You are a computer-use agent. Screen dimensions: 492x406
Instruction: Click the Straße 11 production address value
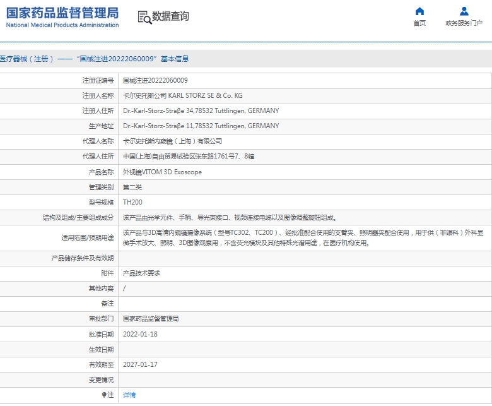tap(201, 126)
